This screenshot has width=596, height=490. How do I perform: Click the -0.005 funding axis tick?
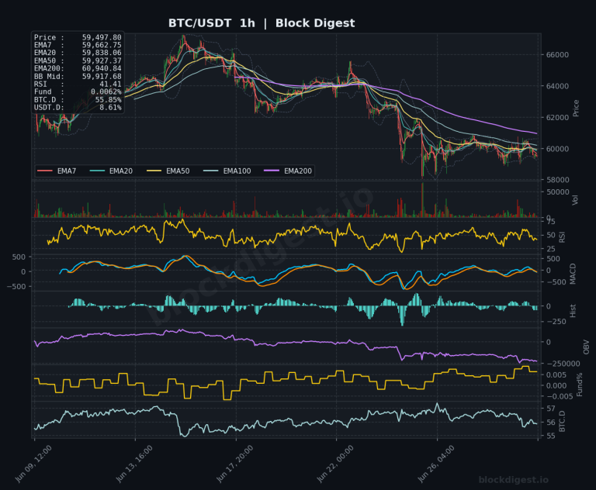click(x=560, y=397)
